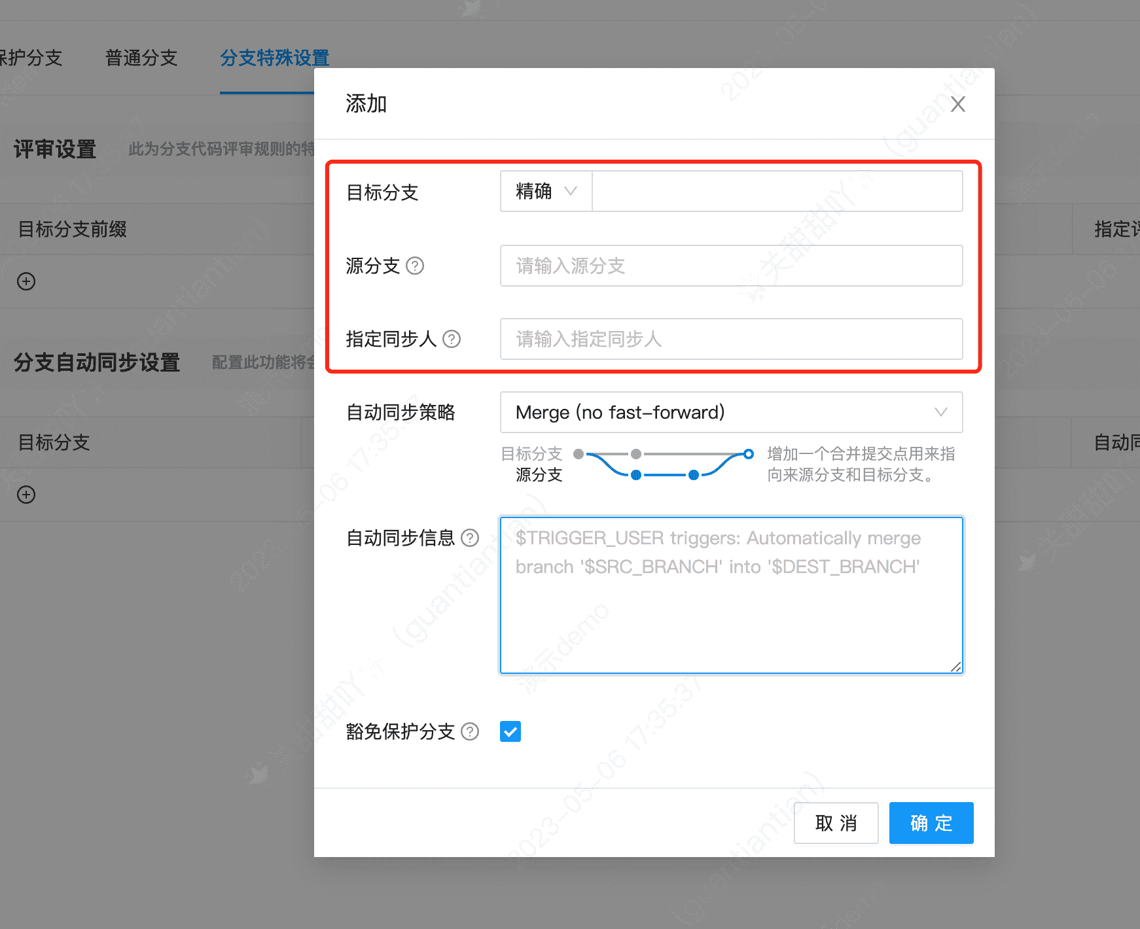The image size is (1140, 929).
Task: Click the 确定 confirm button
Action: [931, 823]
